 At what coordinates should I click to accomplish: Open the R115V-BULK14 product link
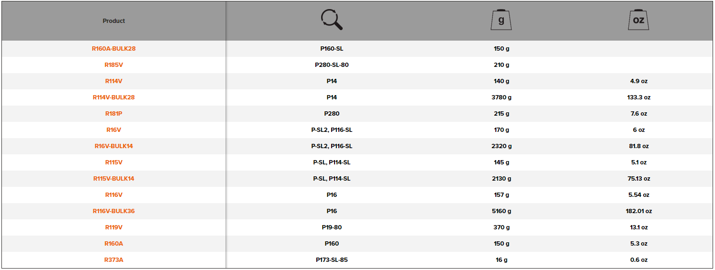(114, 179)
